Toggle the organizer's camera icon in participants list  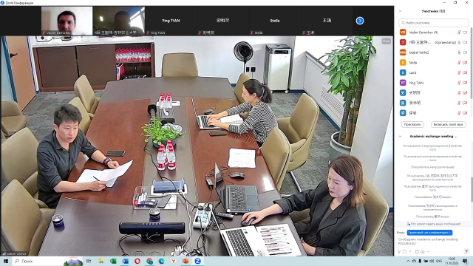coord(465,43)
